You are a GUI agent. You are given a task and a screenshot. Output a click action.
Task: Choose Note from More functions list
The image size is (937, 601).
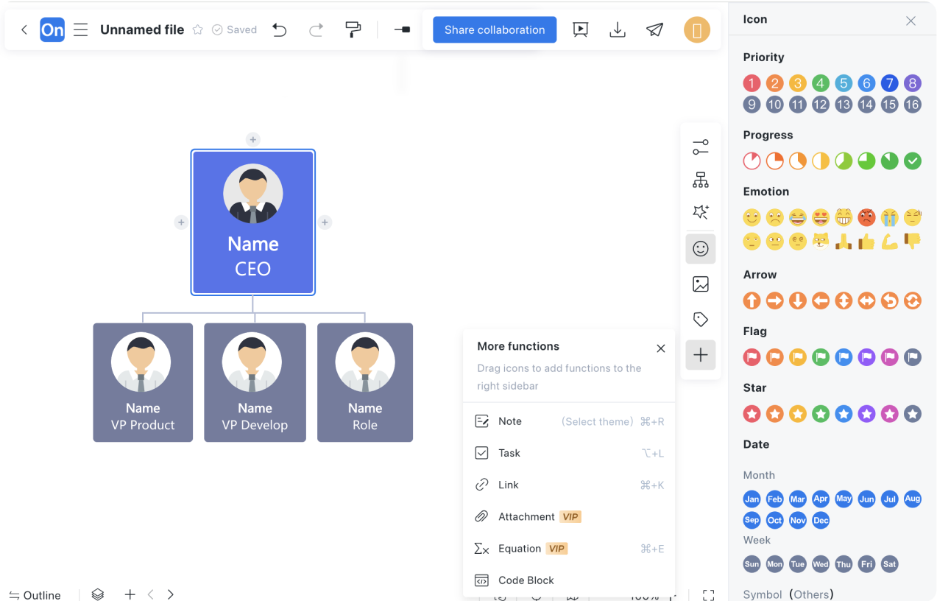(x=509, y=421)
